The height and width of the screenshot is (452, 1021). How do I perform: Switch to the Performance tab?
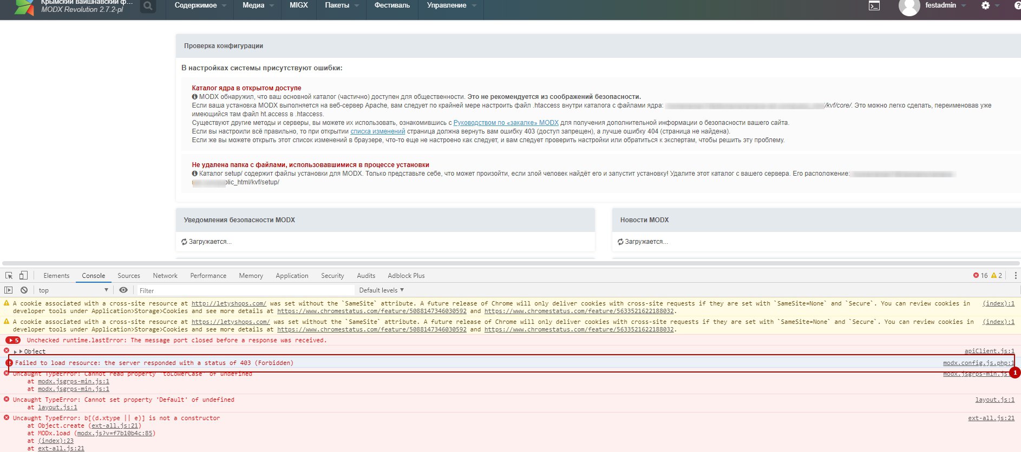tap(208, 276)
